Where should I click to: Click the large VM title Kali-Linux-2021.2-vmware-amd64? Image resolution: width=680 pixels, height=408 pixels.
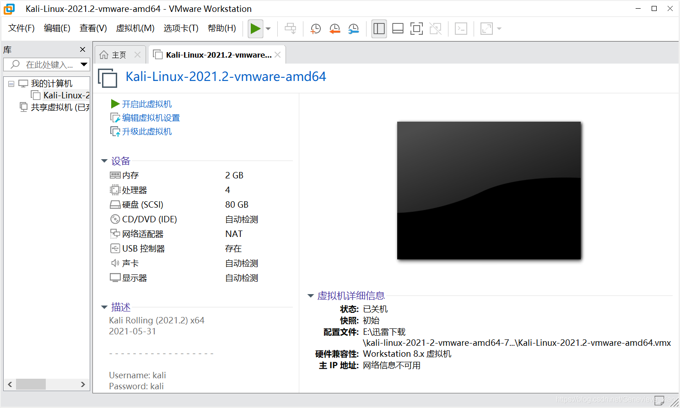pos(226,76)
